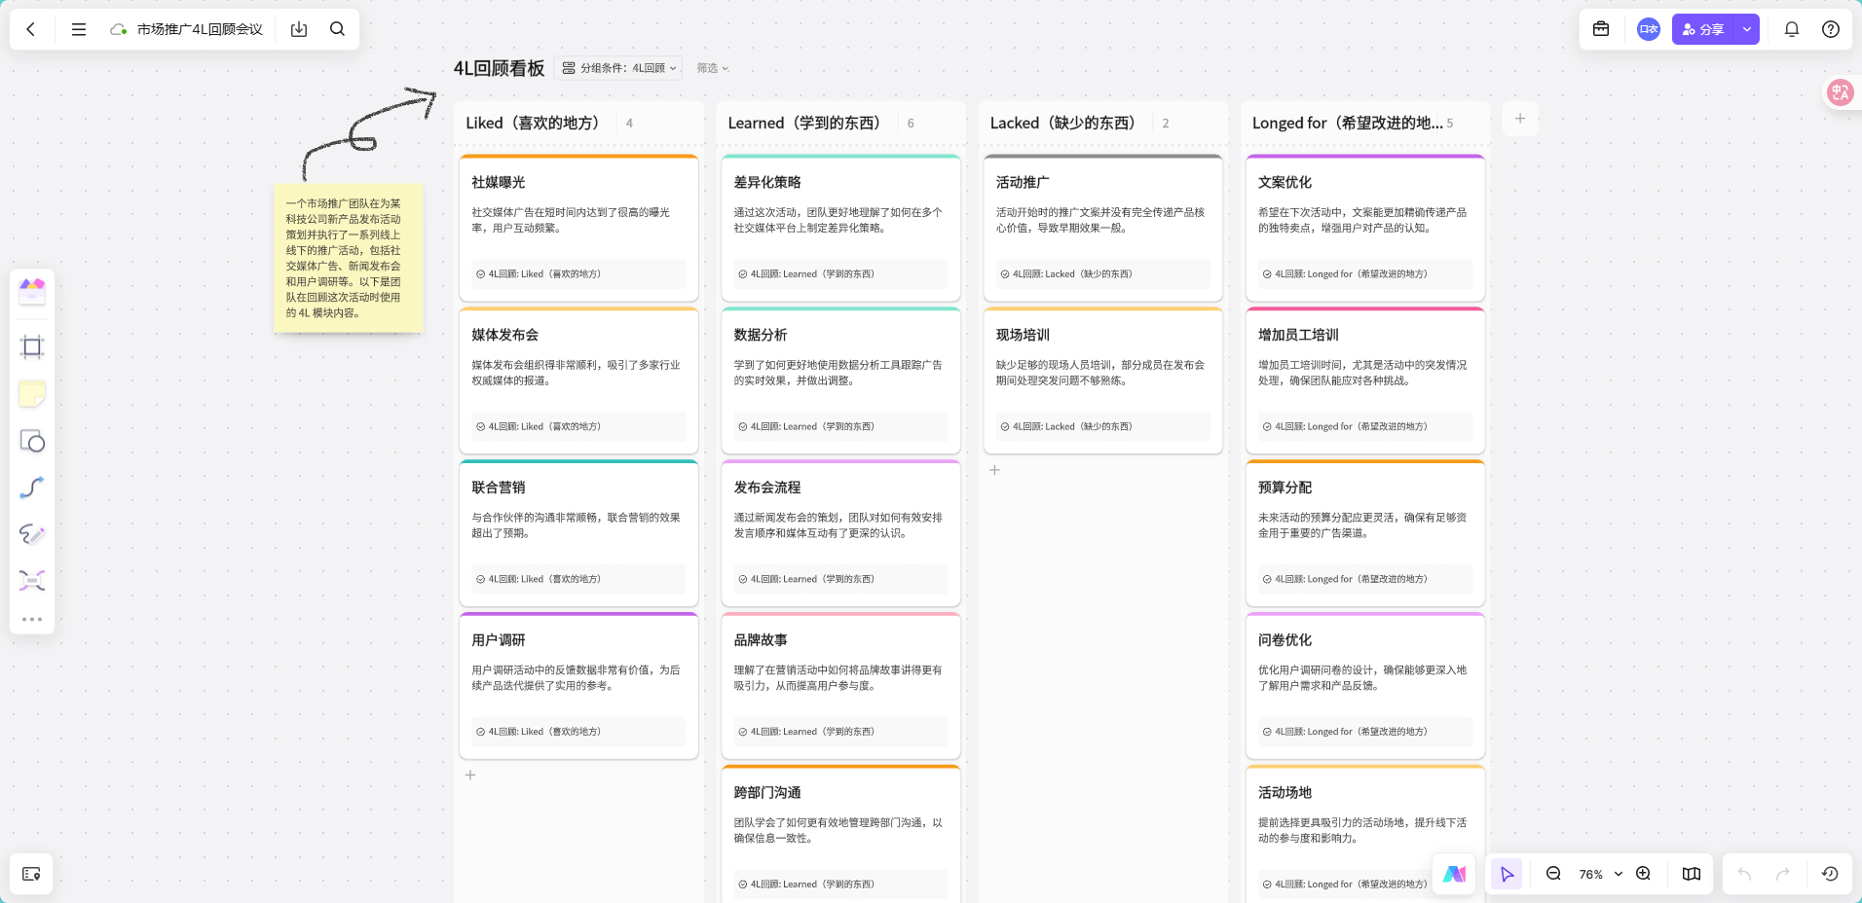Open the minimap view
The height and width of the screenshot is (903, 1862).
pos(1692,874)
